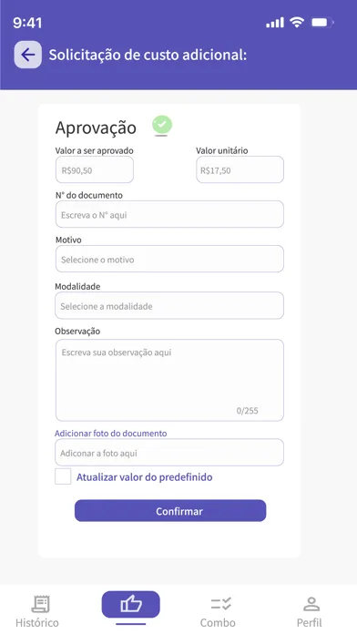Click the green approval checkmark icon
The image size is (357, 634).
click(162, 125)
